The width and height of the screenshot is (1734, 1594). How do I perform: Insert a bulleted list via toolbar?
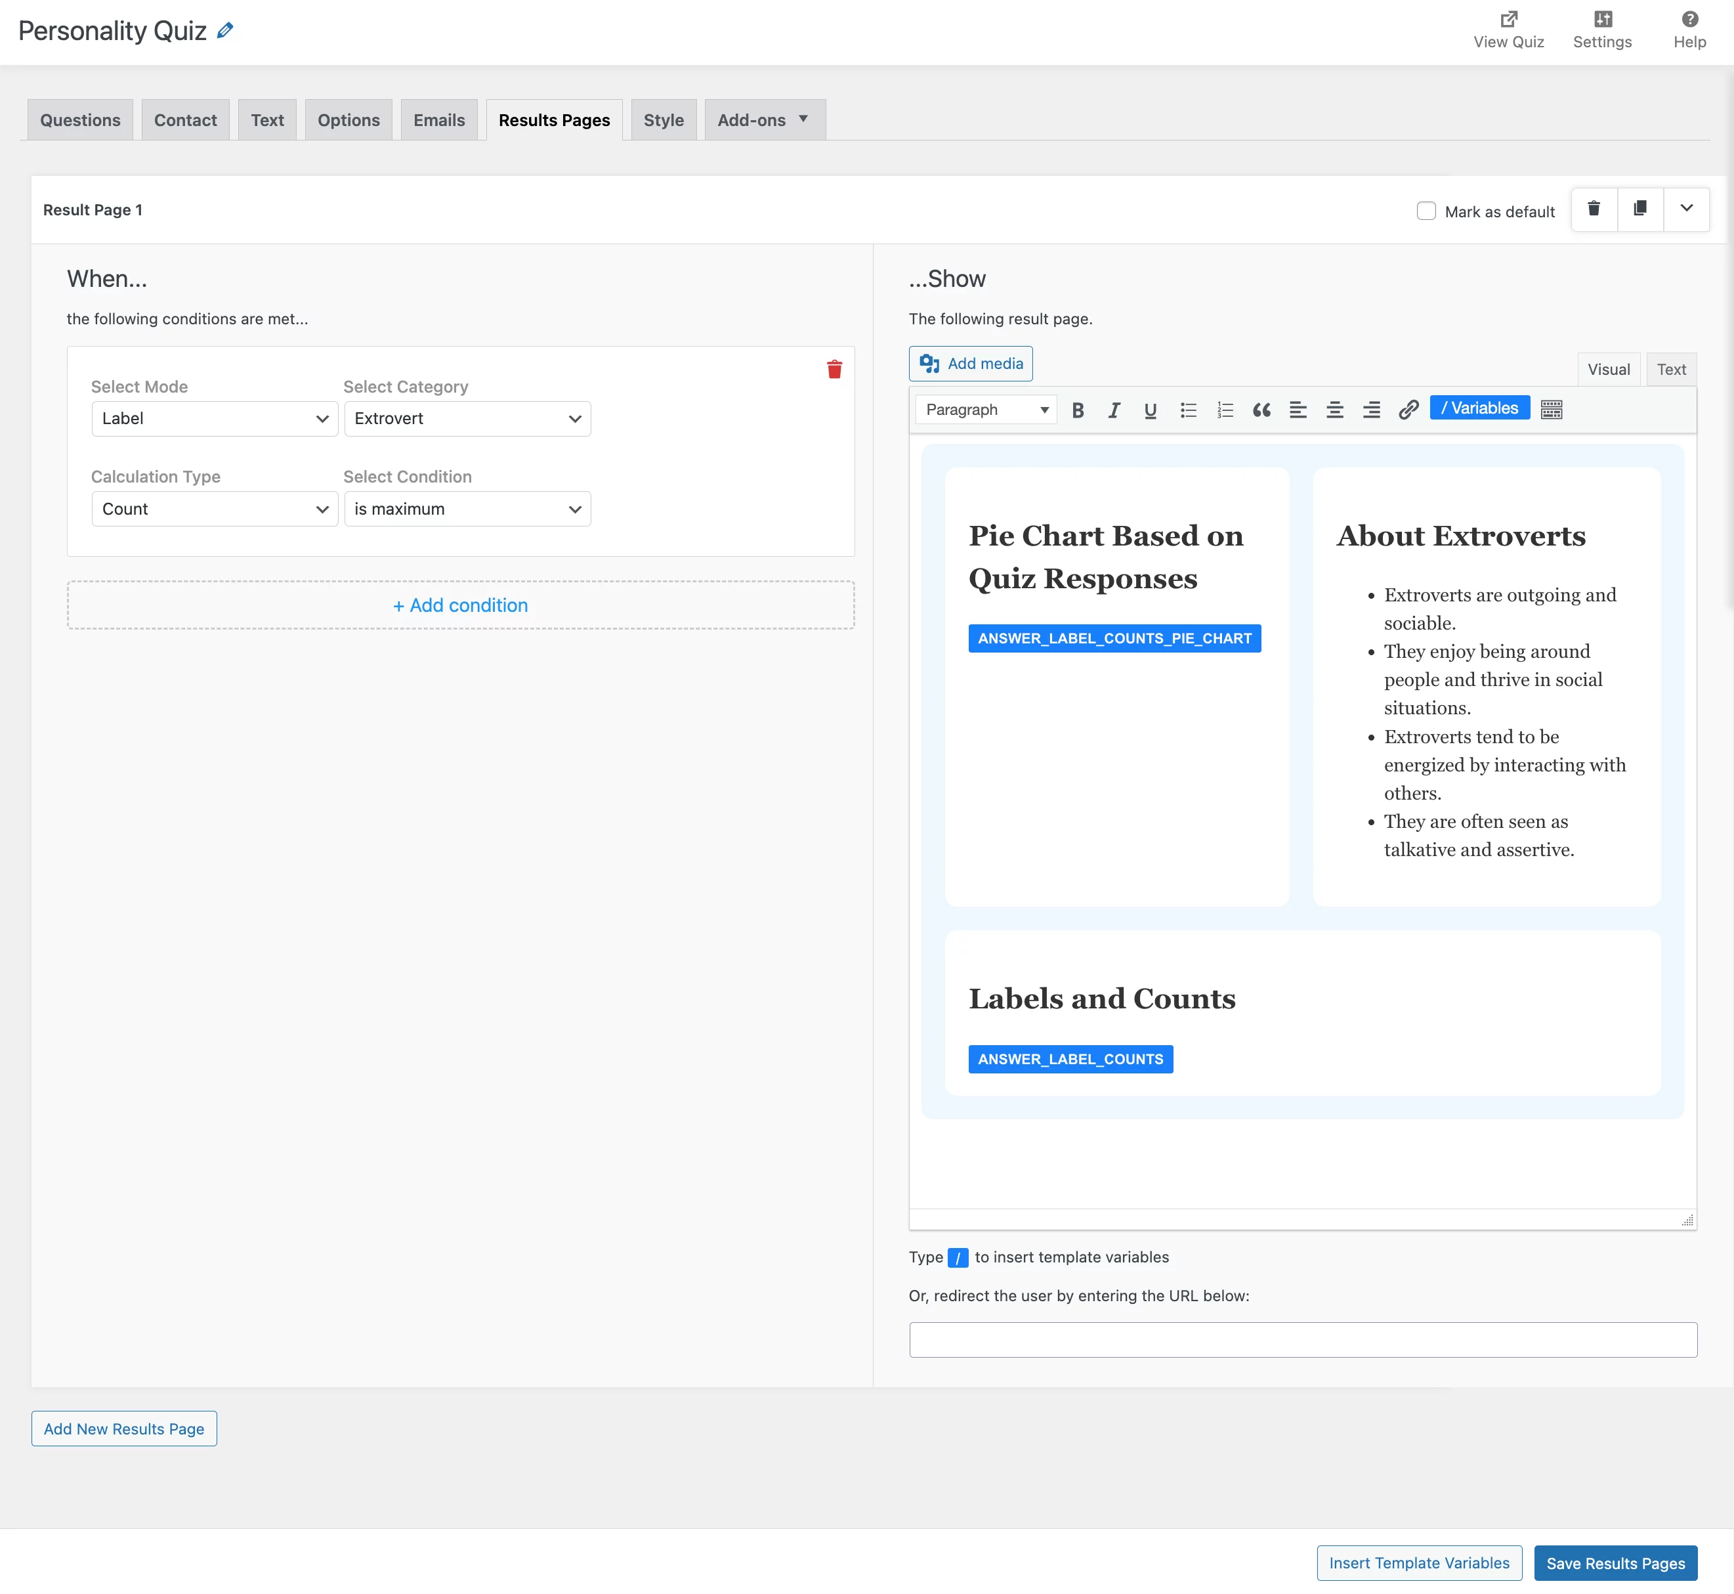[x=1188, y=410]
